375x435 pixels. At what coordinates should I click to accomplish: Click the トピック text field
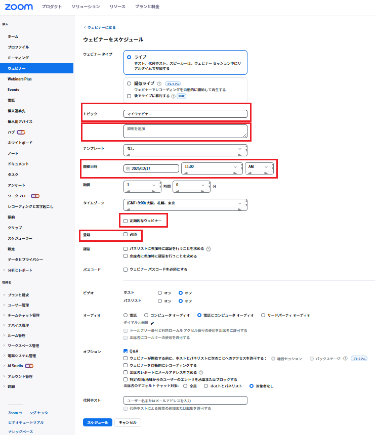[x=185, y=114]
